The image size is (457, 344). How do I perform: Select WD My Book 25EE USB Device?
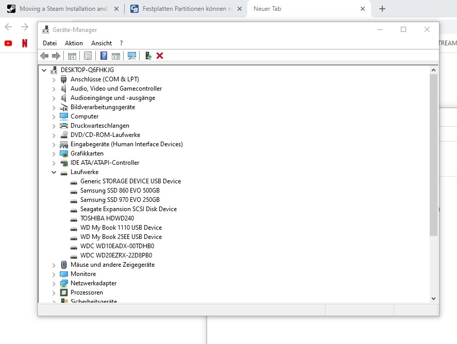tap(121, 237)
